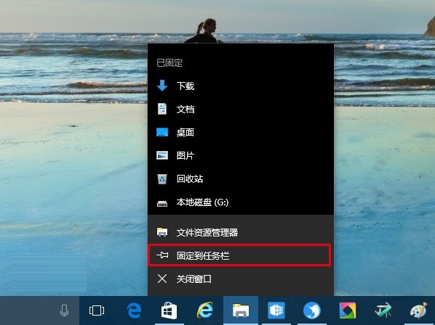The image size is (435, 325).
Task: Open the blue bird app icon
Action: 312,310
